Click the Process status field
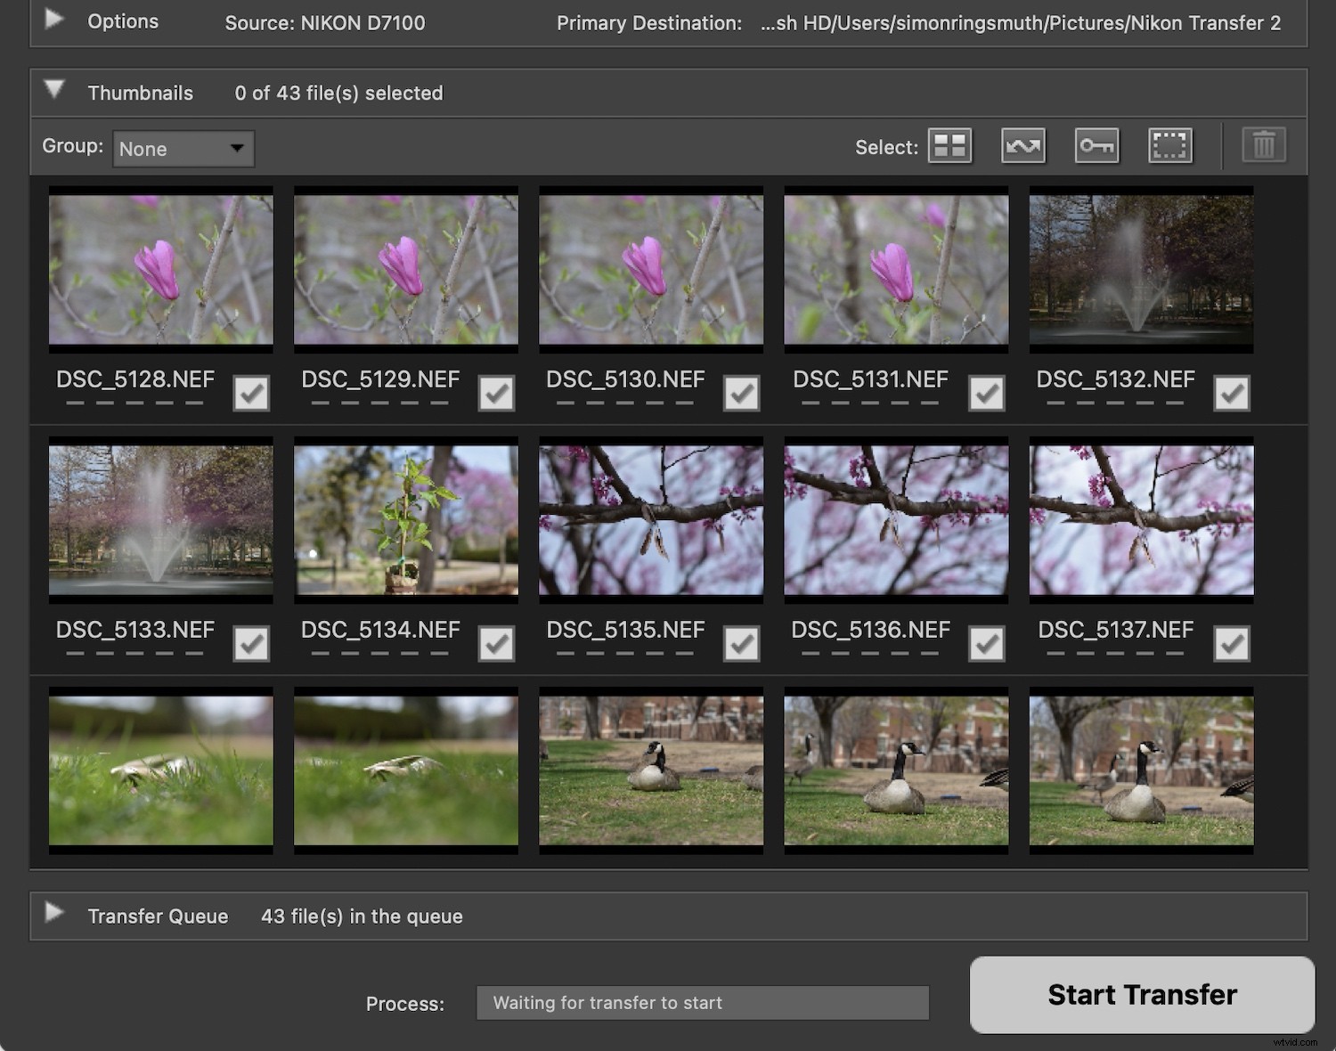 point(703,1002)
